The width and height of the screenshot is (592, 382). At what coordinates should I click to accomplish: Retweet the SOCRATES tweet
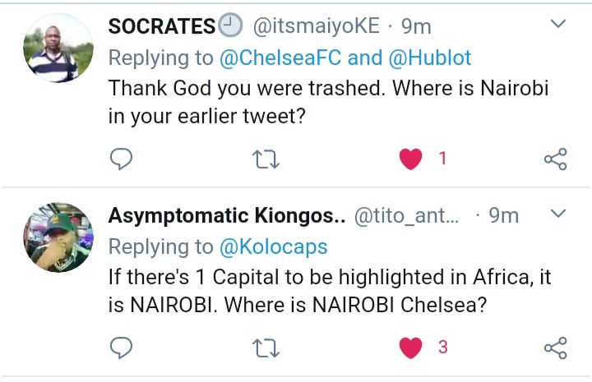[x=266, y=159]
